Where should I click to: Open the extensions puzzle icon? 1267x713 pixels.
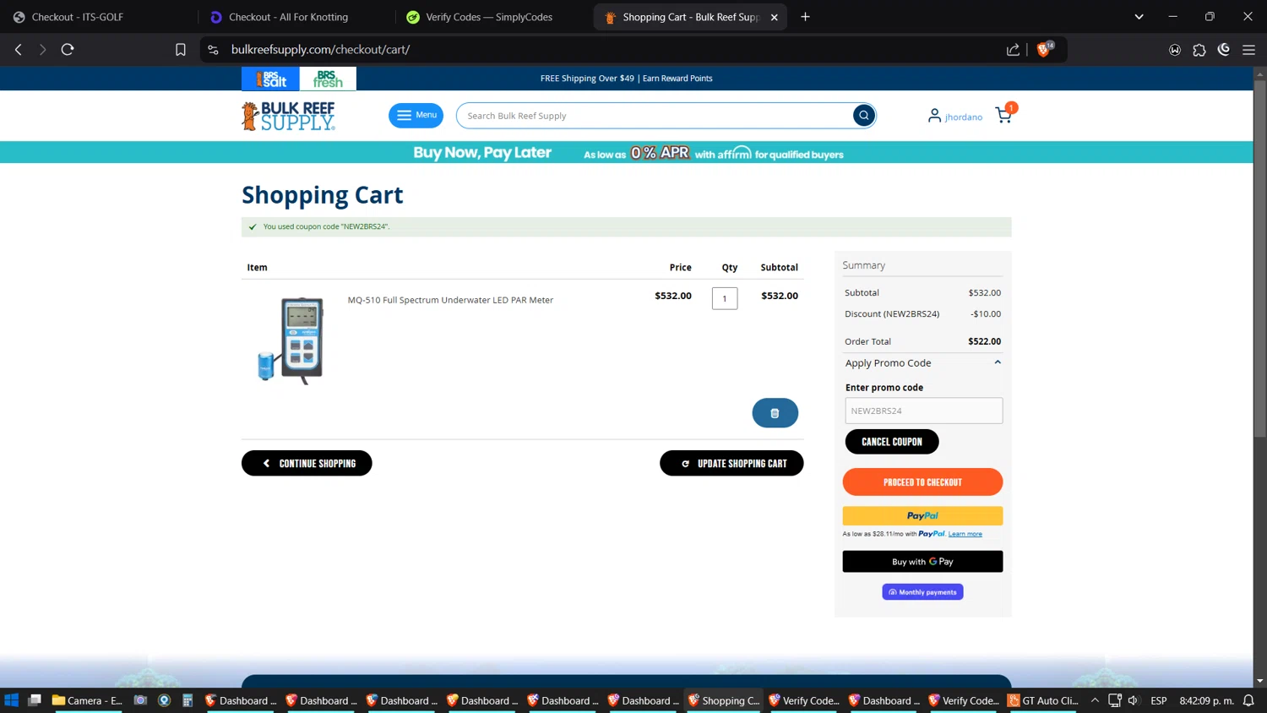pos(1199,50)
